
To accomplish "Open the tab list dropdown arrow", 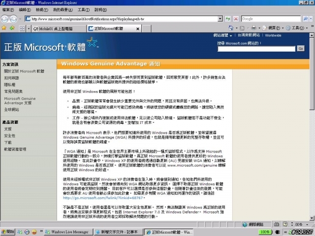I will (29, 29).
